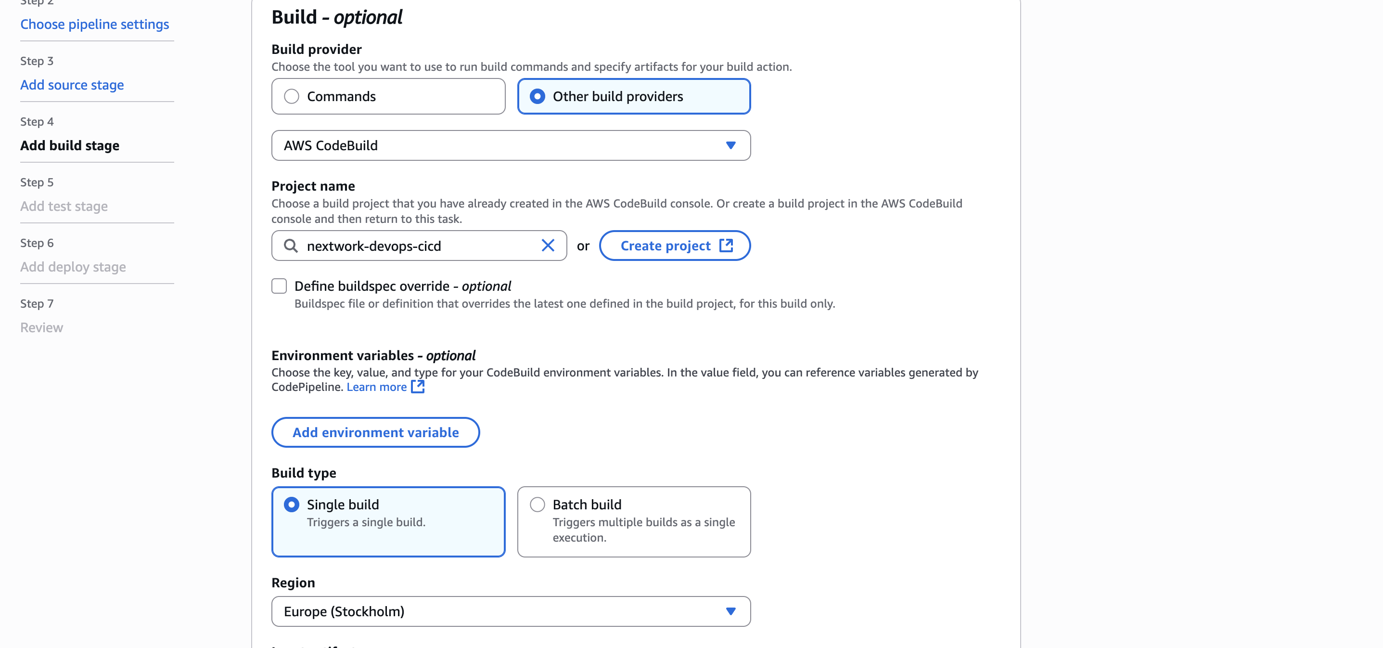
Task: Open the AWS CodeBuild provider dropdown
Action: 510,145
